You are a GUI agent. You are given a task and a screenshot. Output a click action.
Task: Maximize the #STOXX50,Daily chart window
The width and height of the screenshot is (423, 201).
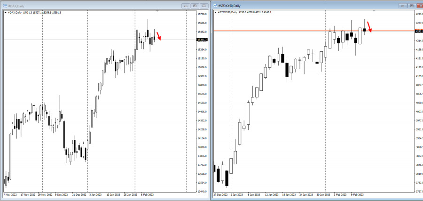click(x=412, y=5)
